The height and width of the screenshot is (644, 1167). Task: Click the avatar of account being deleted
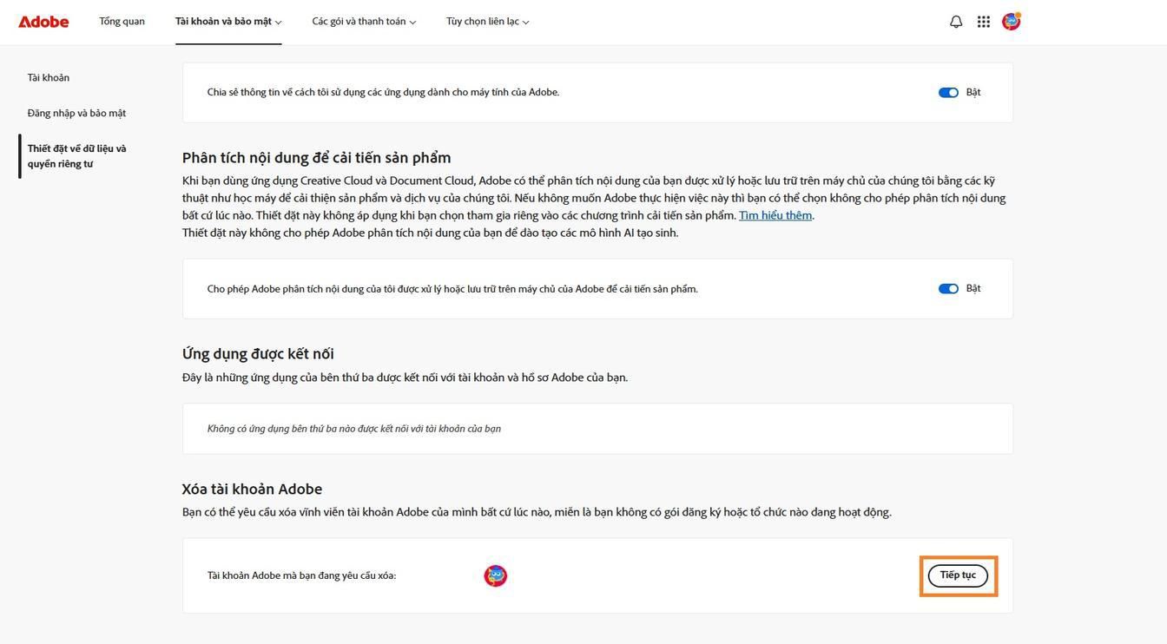pyautogui.click(x=495, y=575)
